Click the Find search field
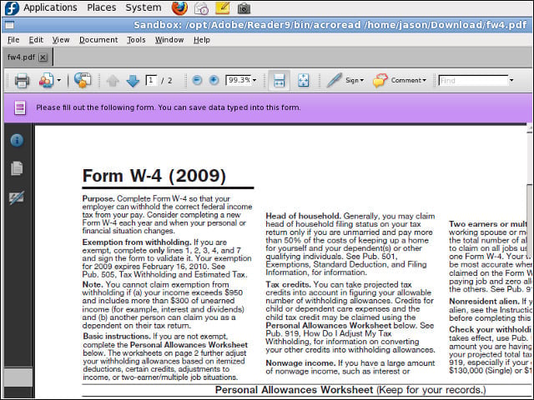The image size is (534, 400). [473, 81]
